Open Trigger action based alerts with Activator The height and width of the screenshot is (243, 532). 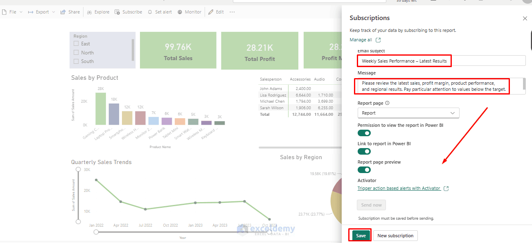[399, 188]
